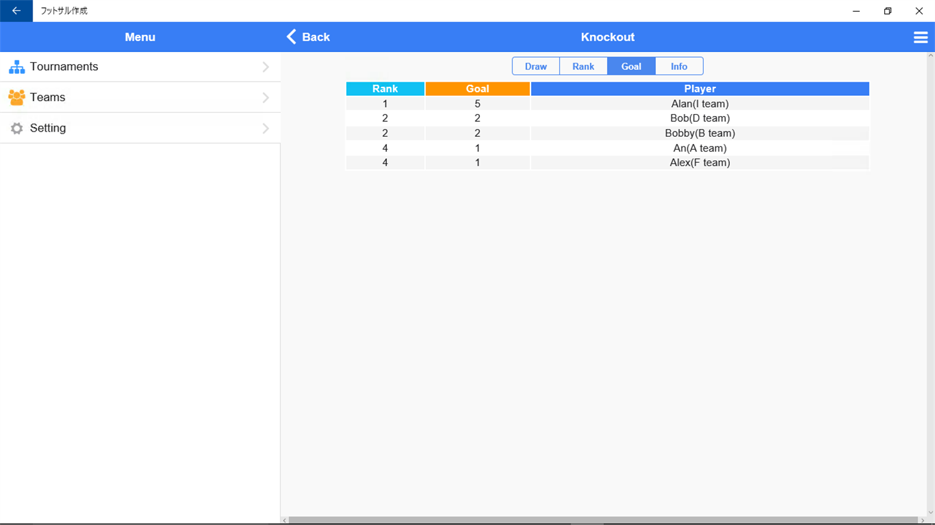Select player Alan(I team)
The image size is (935, 525).
[700, 104]
